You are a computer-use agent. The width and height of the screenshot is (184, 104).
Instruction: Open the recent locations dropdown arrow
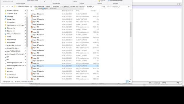pos(9,7)
